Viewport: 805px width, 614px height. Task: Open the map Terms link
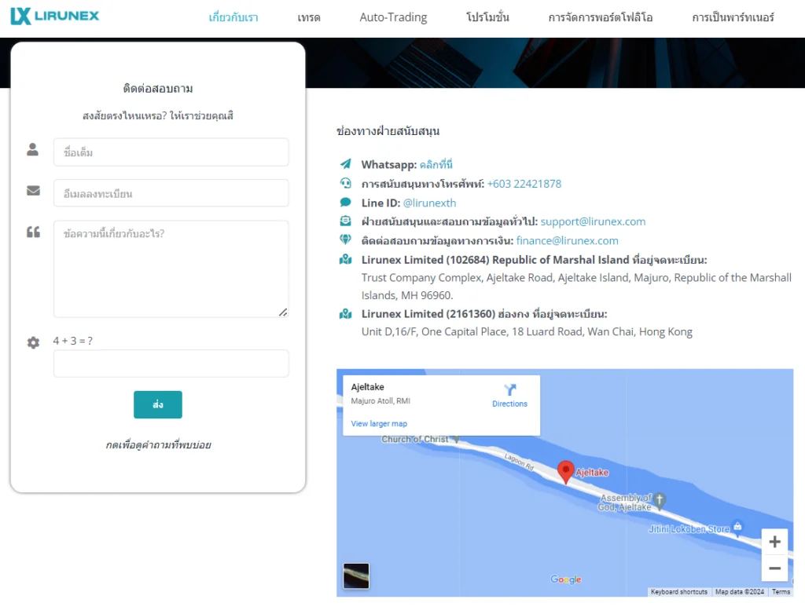point(781,592)
